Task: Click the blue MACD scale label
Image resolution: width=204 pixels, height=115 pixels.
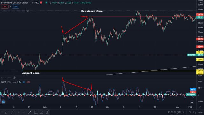Action: pyautogui.click(x=193, y=89)
